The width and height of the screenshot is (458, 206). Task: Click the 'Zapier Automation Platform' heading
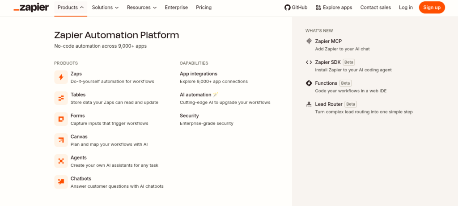[x=117, y=35]
